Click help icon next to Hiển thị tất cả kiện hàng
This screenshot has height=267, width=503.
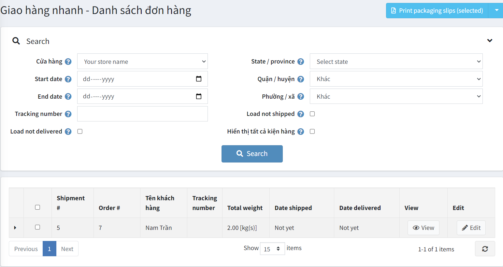(x=301, y=132)
